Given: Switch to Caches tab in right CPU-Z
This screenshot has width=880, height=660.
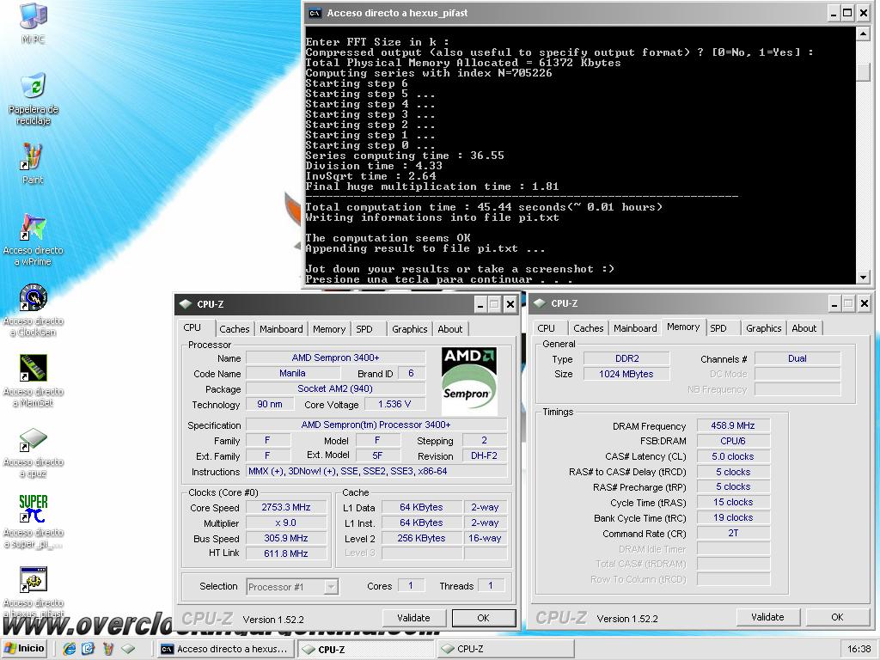Looking at the screenshot, I should point(588,328).
